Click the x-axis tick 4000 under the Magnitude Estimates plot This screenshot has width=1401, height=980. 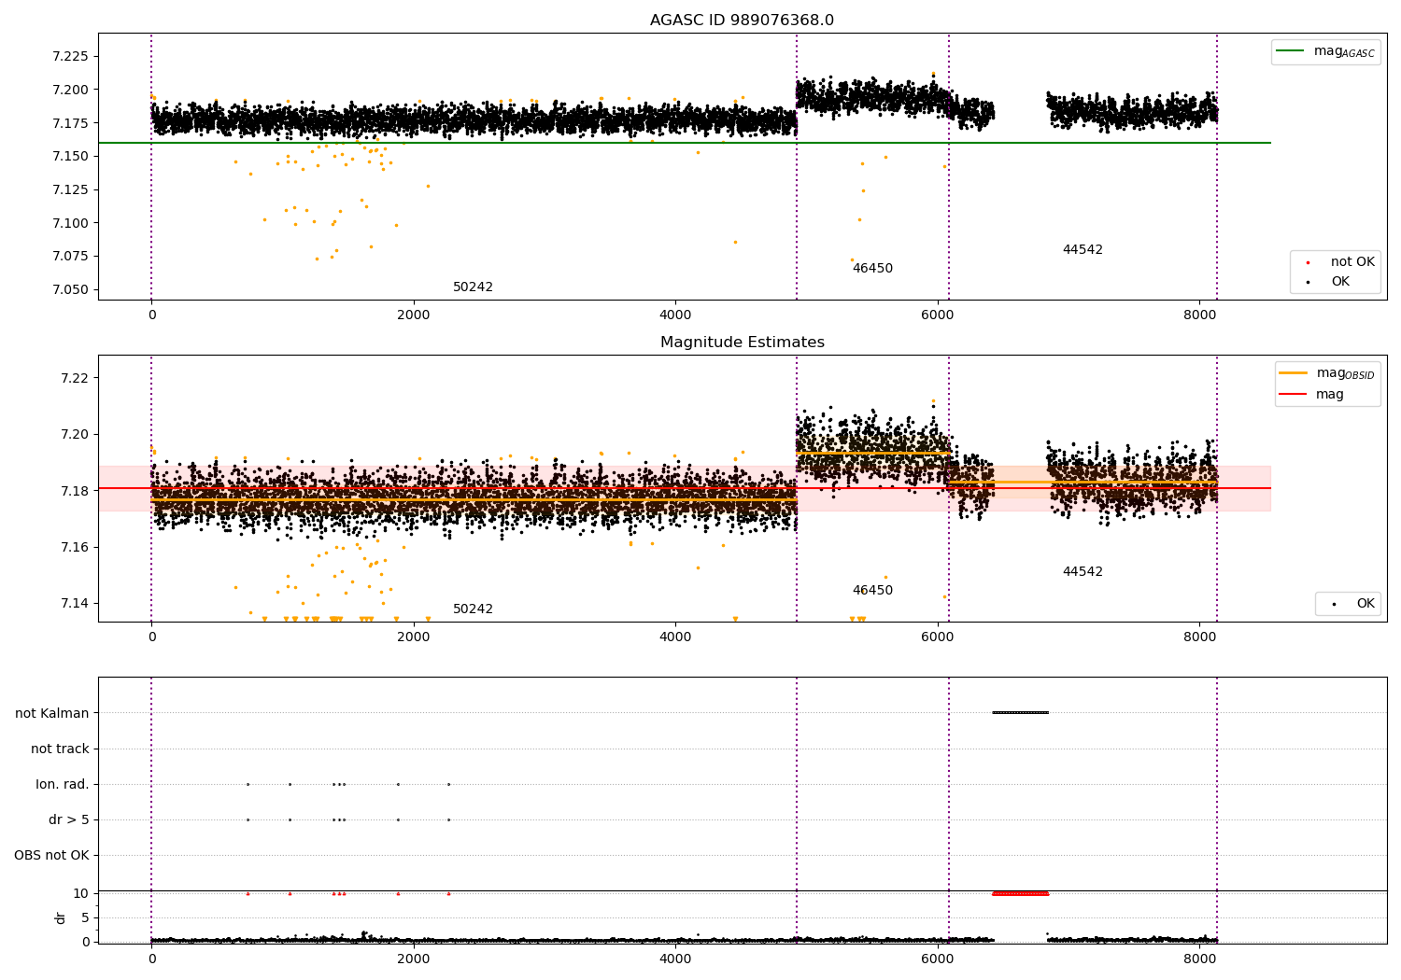[675, 637]
